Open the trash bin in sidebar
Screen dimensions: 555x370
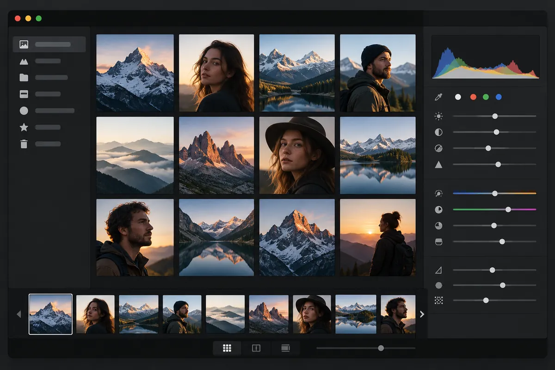24,144
